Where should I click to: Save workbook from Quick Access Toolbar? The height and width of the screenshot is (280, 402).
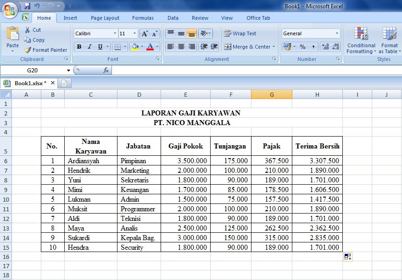pos(27,5)
